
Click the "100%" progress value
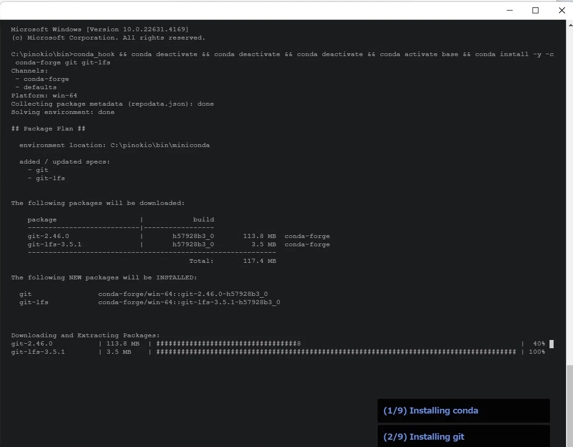[x=537, y=352]
